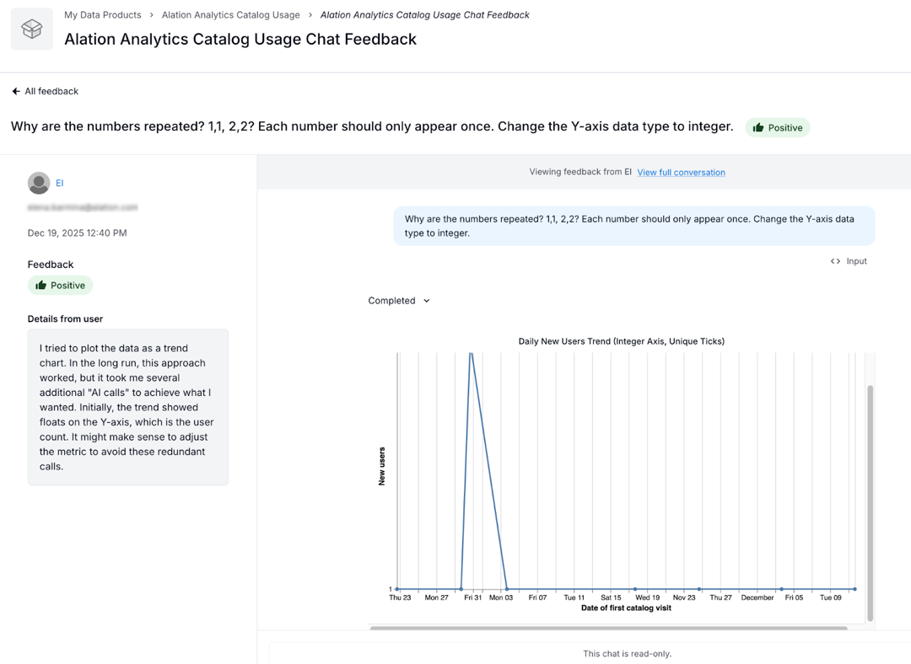
Task: Click the back arrow beside All feedback
Action: pyautogui.click(x=14, y=91)
